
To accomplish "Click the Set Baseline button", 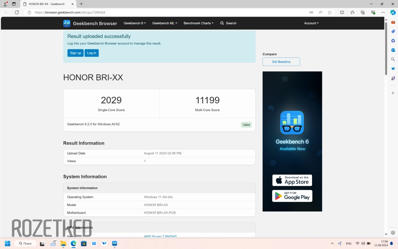I will [281, 62].
